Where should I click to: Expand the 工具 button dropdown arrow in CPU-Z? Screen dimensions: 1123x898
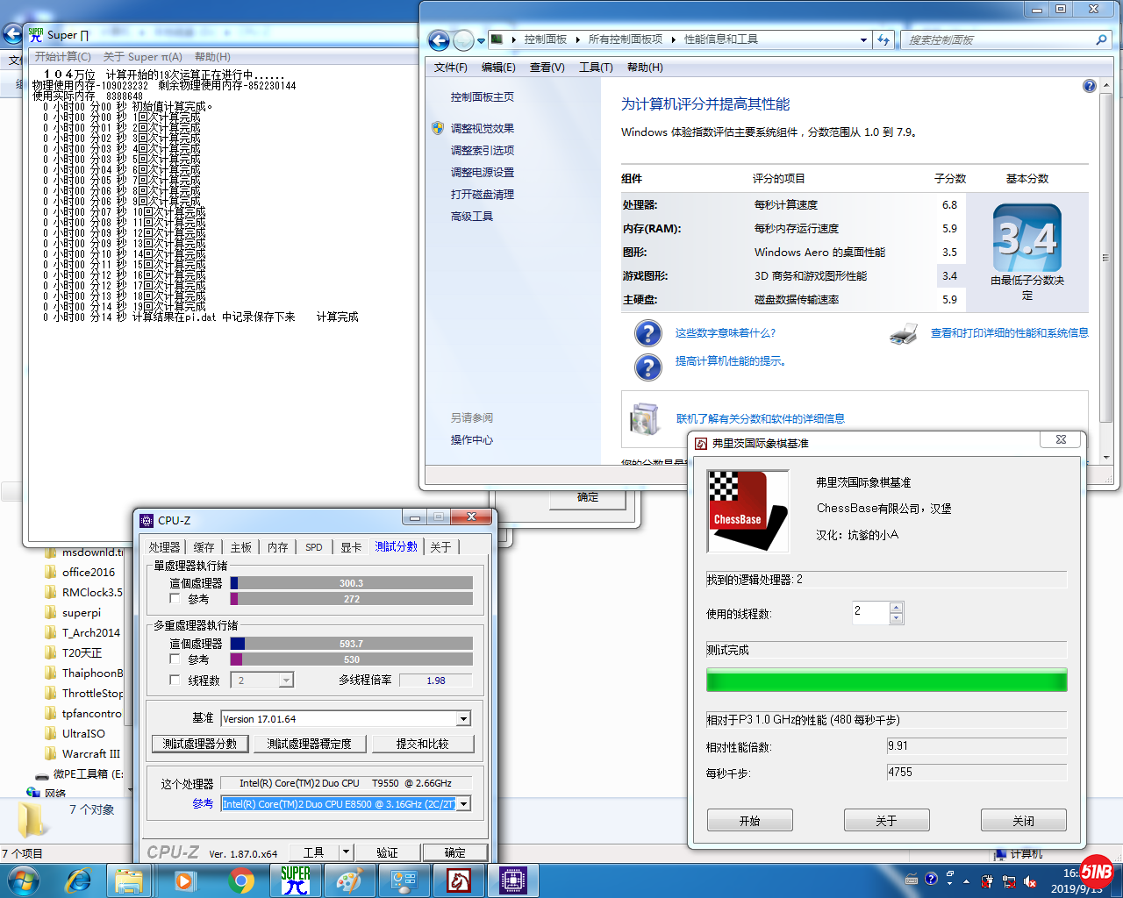point(346,852)
